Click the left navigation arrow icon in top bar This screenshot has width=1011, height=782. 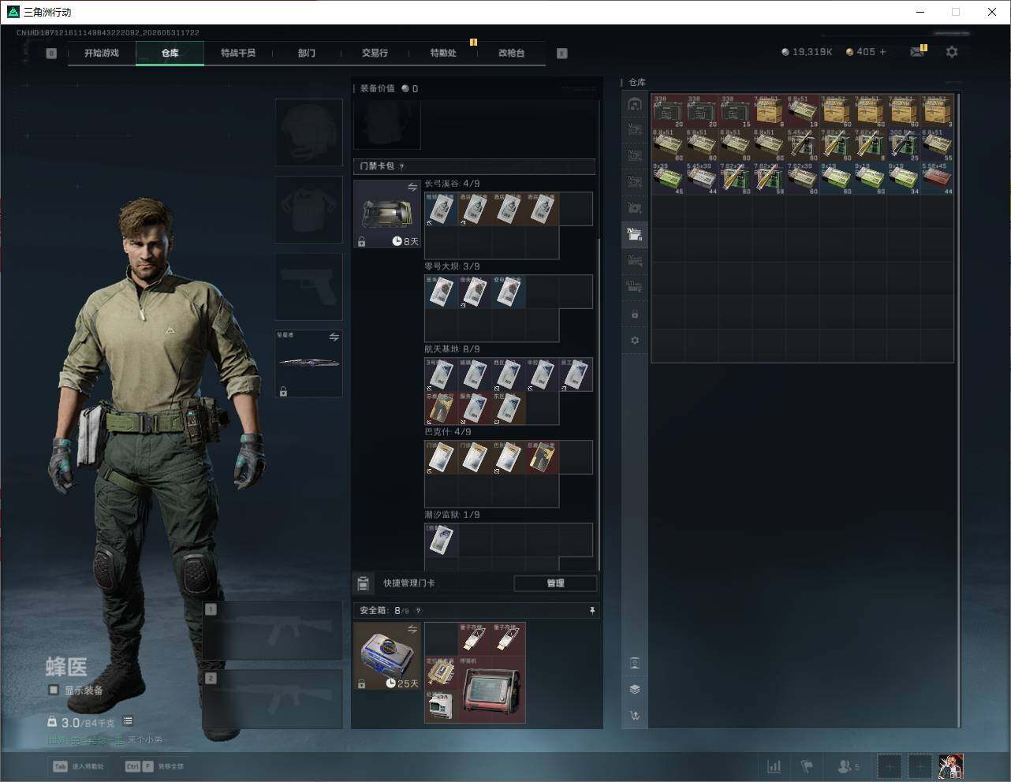51,53
